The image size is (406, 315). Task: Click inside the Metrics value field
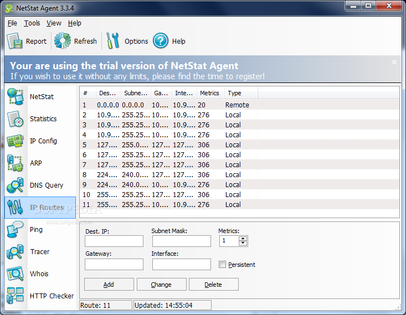tap(229, 241)
